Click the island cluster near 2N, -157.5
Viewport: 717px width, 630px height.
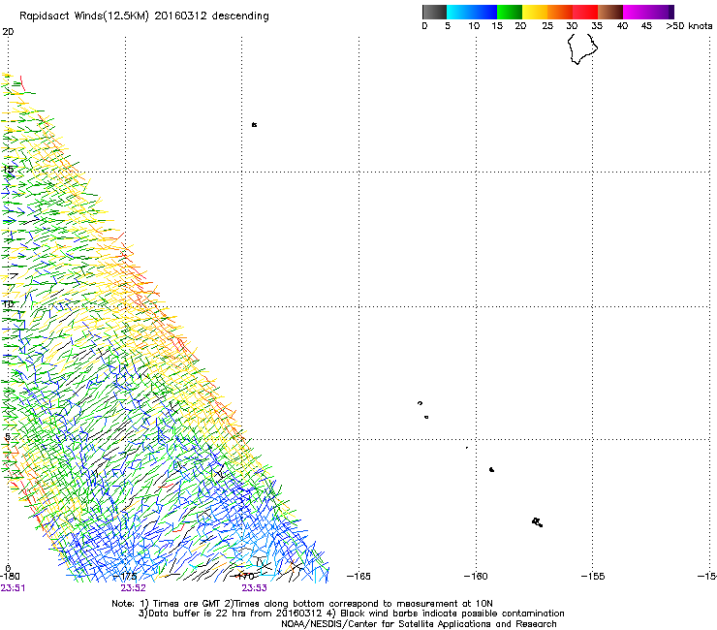tap(538, 522)
